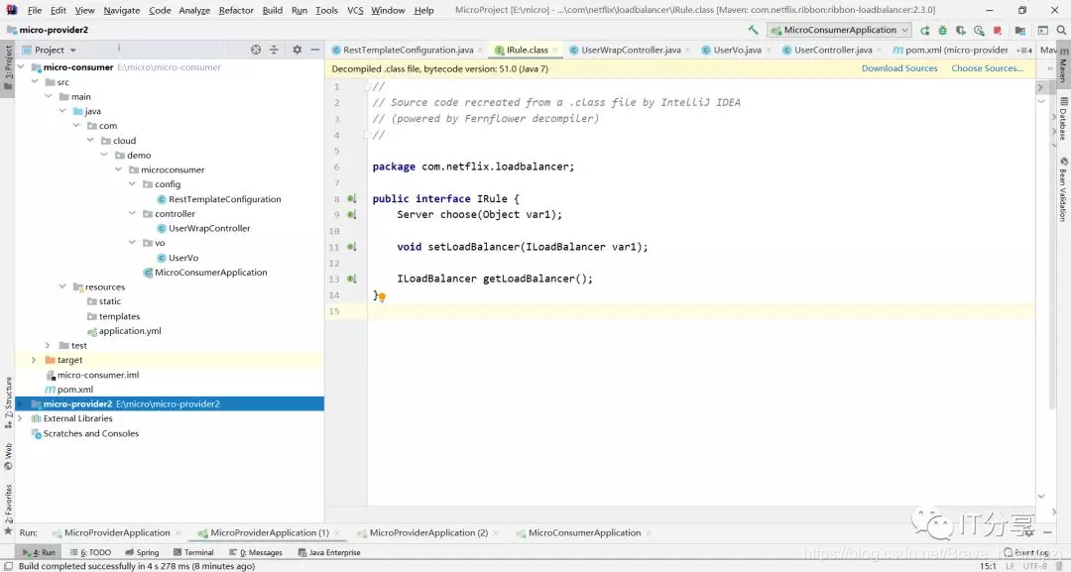Click the Search Everywhere magnifier icon

pyautogui.click(x=1061, y=30)
